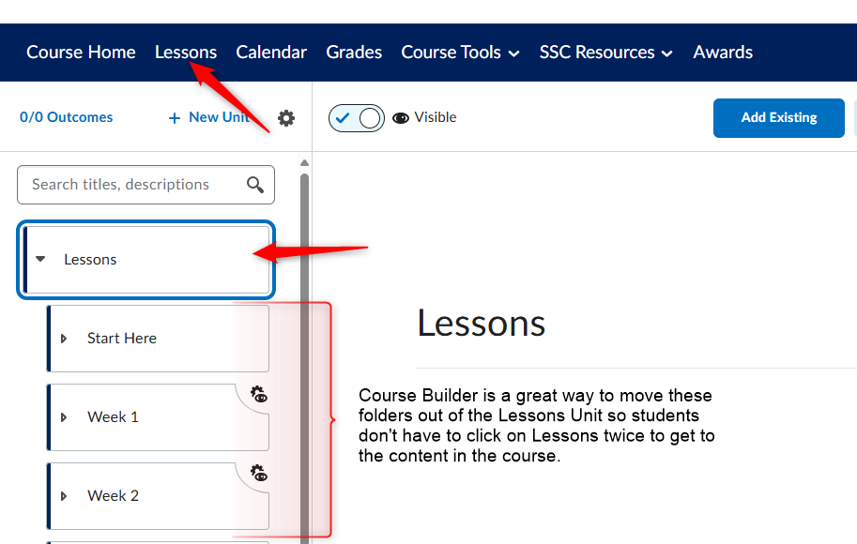Open the Grades navbar item
Image resolution: width=857 pixels, height=544 pixels.
(x=354, y=53)
